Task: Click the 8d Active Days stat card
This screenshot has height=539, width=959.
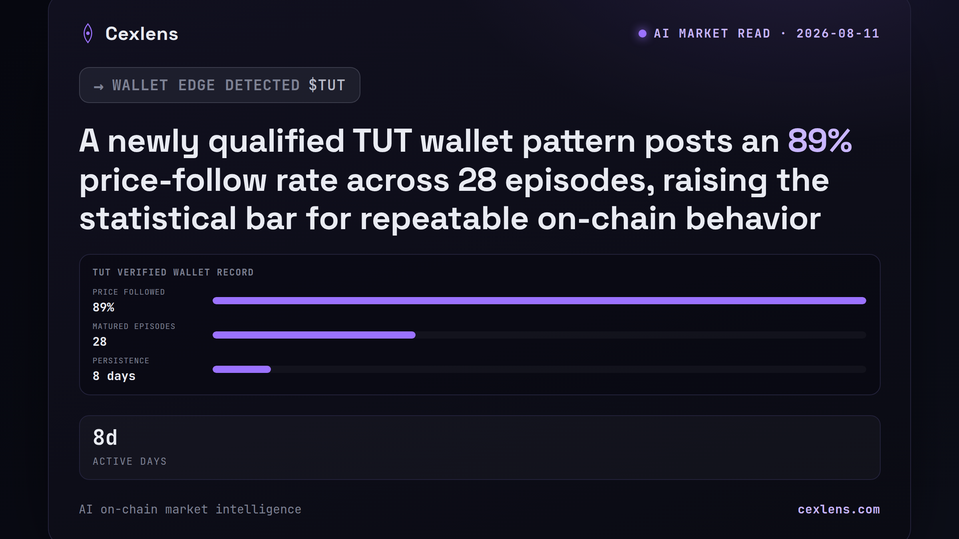Action: coord(480,448)
